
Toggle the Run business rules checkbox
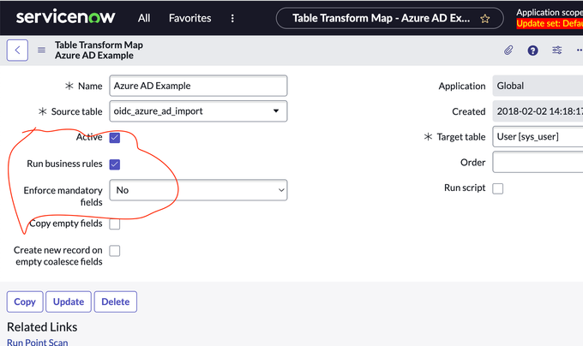[115, 164]
